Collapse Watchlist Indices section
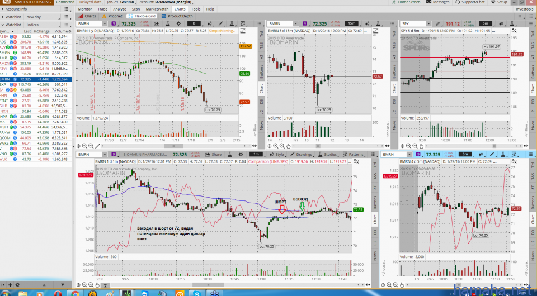The width and height of the screenshot is (537, 296). tap(3, 25)
